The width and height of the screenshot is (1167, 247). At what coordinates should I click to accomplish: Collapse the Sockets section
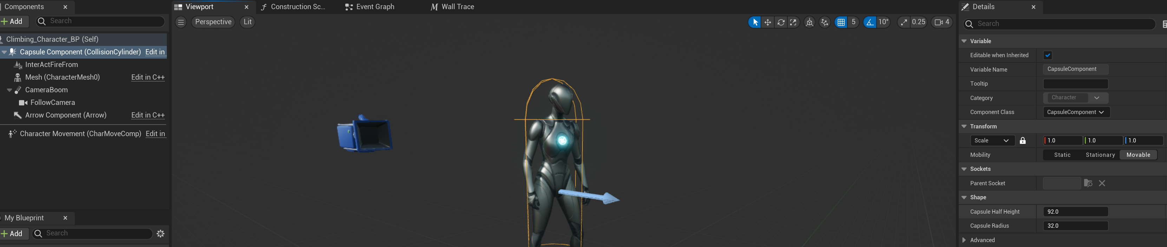pos(964,169)
